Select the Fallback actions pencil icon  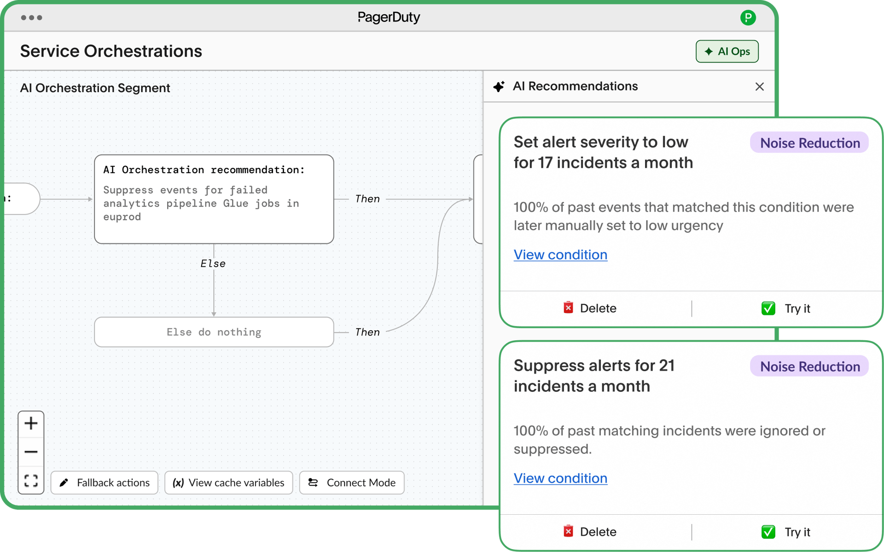pyautogui.click(x=64, y=482)
